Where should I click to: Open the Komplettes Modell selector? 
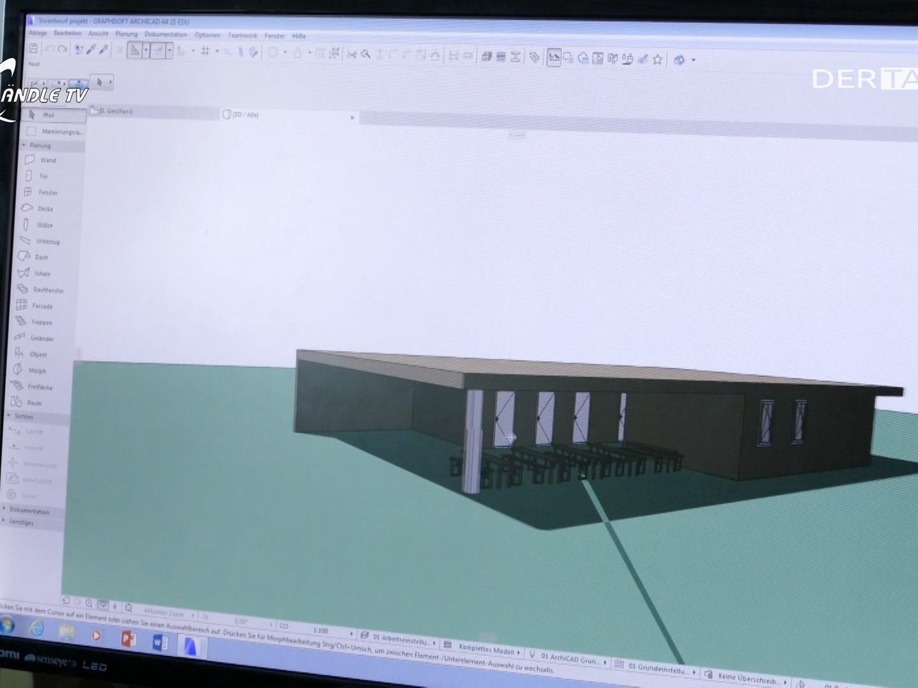(486, 649)
